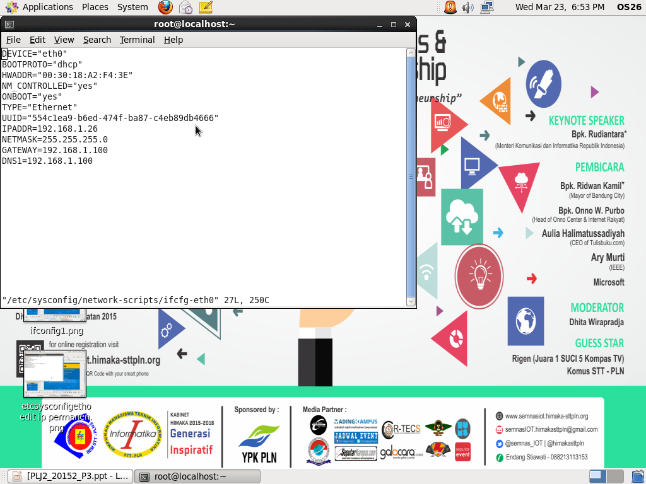Click the DEVICE="eth0" line

coord(35,54)
